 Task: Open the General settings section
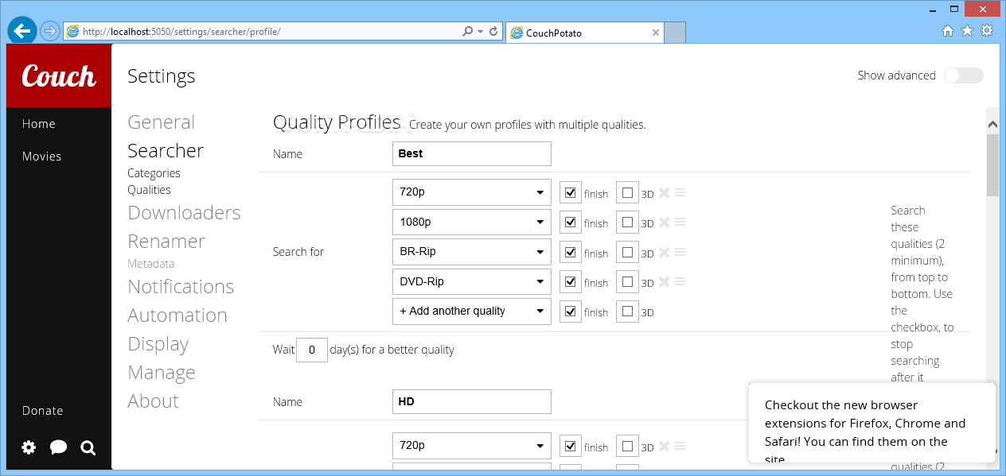tap(161, 122)
